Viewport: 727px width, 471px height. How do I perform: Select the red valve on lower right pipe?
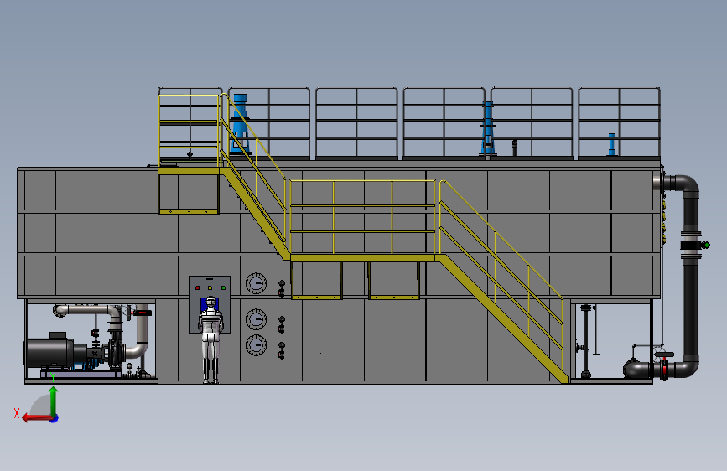[664, 369]
